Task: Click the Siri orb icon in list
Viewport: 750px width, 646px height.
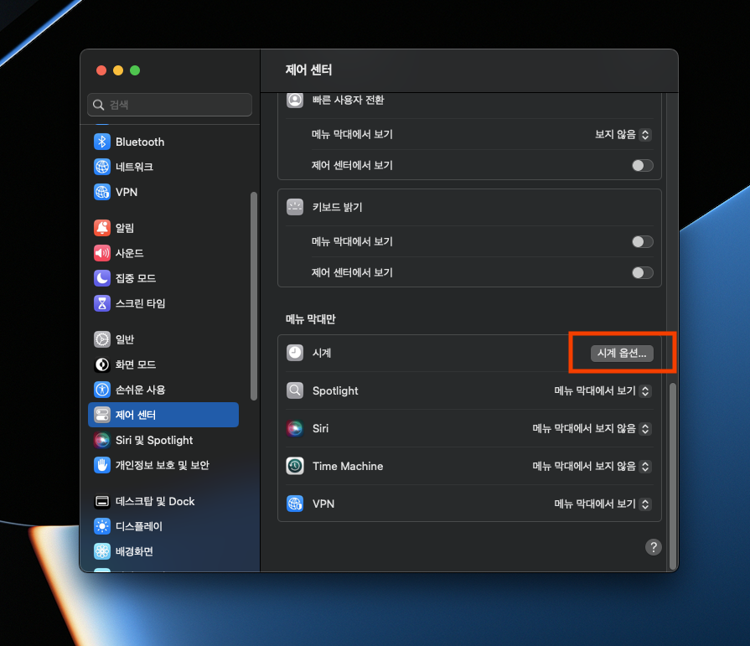Action: coord(295,428)
